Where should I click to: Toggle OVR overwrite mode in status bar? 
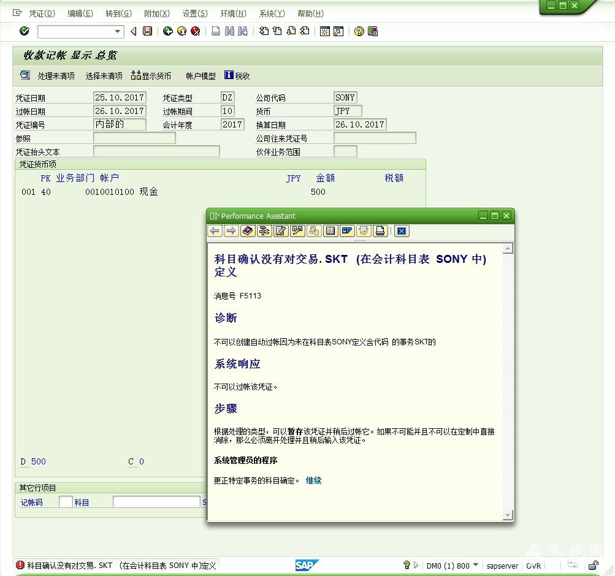533,566
